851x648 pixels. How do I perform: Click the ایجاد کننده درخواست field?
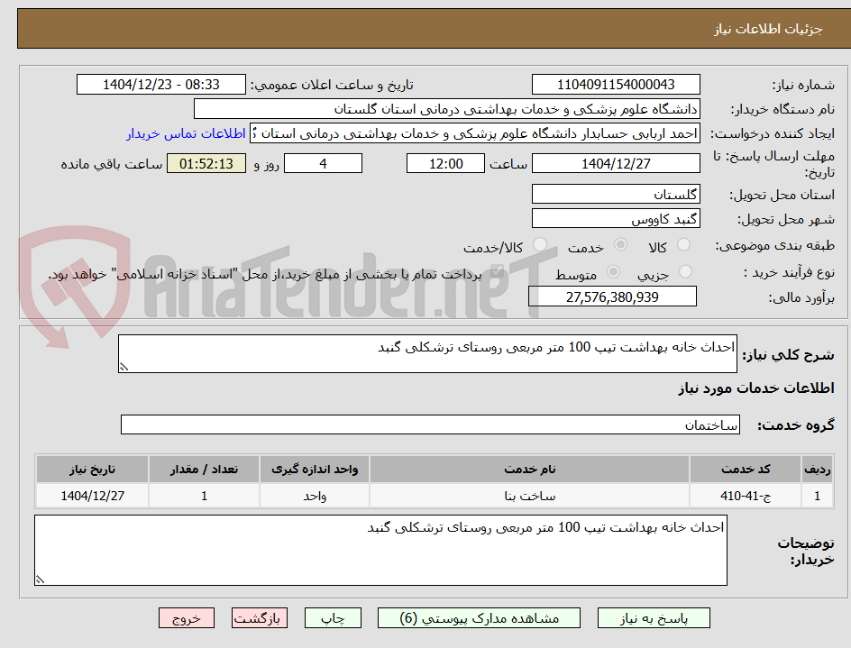click(475, 133)
